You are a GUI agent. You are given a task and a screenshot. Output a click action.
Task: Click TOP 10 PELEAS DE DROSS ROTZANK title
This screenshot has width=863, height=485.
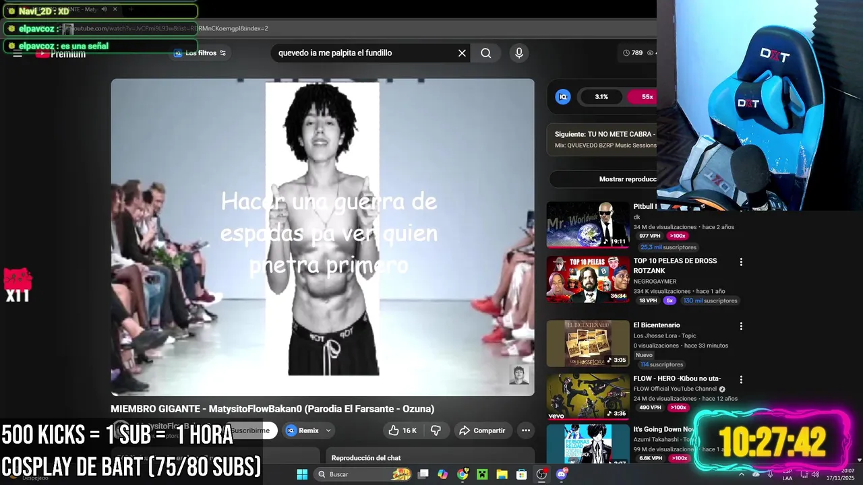(x=675, y=265)
